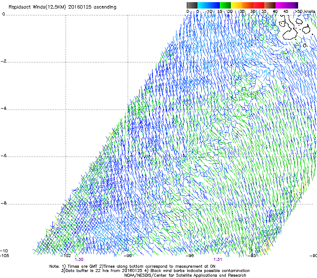Select the orange 25-30 knots legend swatch
Image resolution: width=317 pixels, height=278 pixels.
tap(248, 5)
